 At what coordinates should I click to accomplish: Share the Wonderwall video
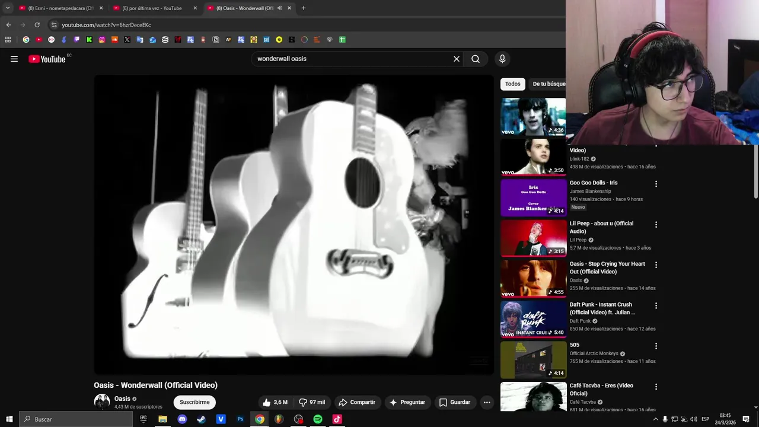[357, 402]
